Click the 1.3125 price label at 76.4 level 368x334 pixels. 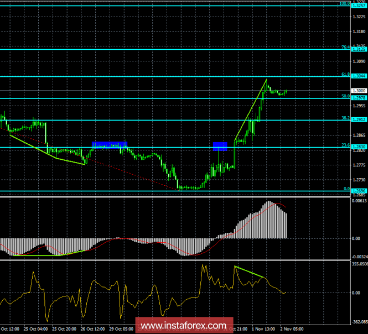(359, 49)
